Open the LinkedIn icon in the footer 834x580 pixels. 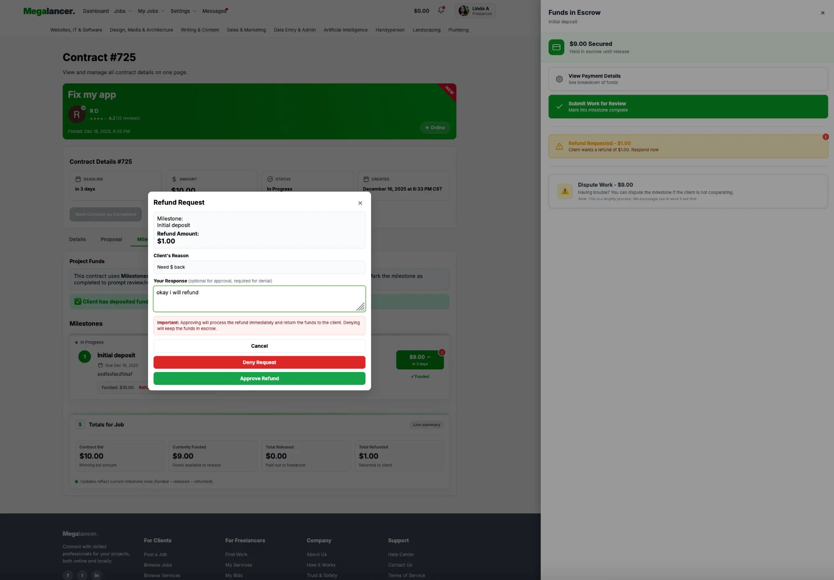(97, 575)
